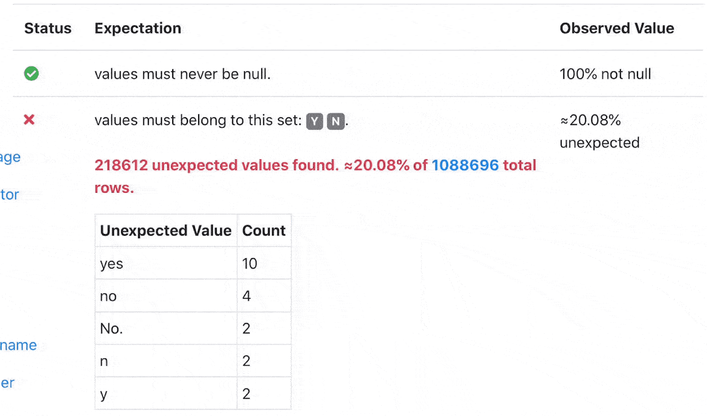Image resolution: width=707 pixels, height=416 pixels.
Task: Click the green success checkmark icon
Action: 31,74
